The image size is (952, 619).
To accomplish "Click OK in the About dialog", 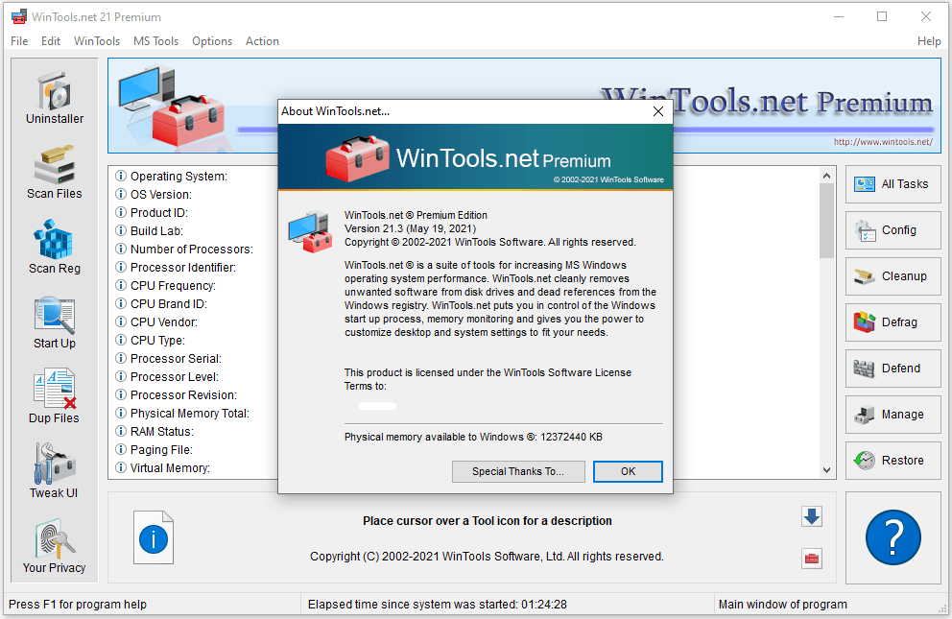I will pyautogui.click(x=628, y=471).
